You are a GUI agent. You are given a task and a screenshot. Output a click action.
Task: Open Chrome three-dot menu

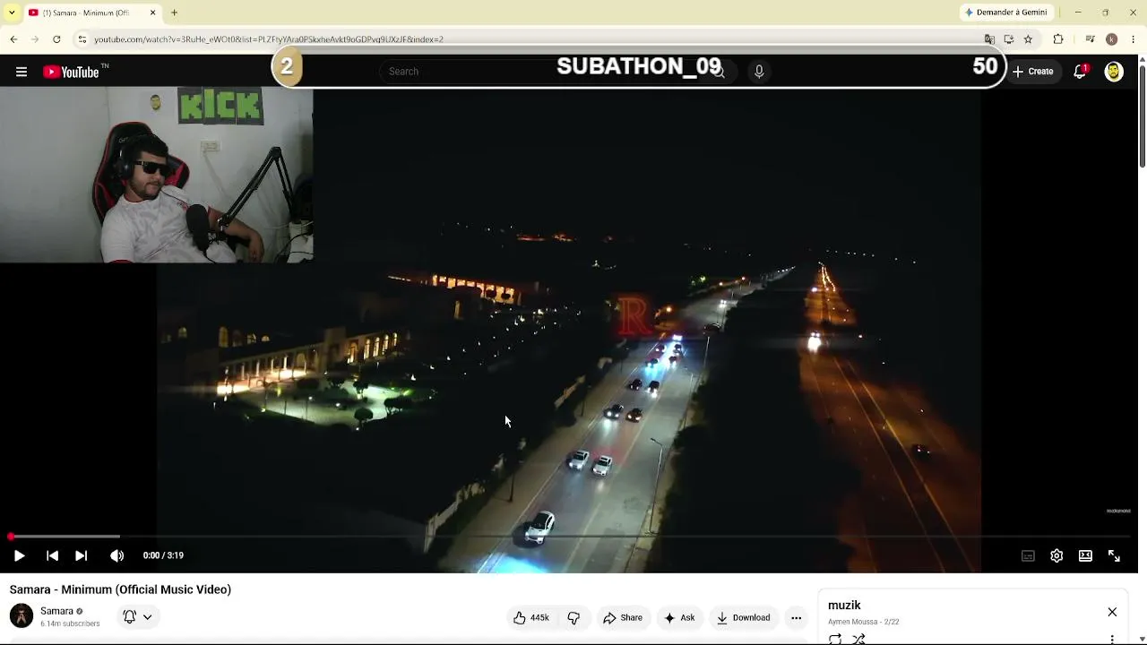pos(1134,39)
